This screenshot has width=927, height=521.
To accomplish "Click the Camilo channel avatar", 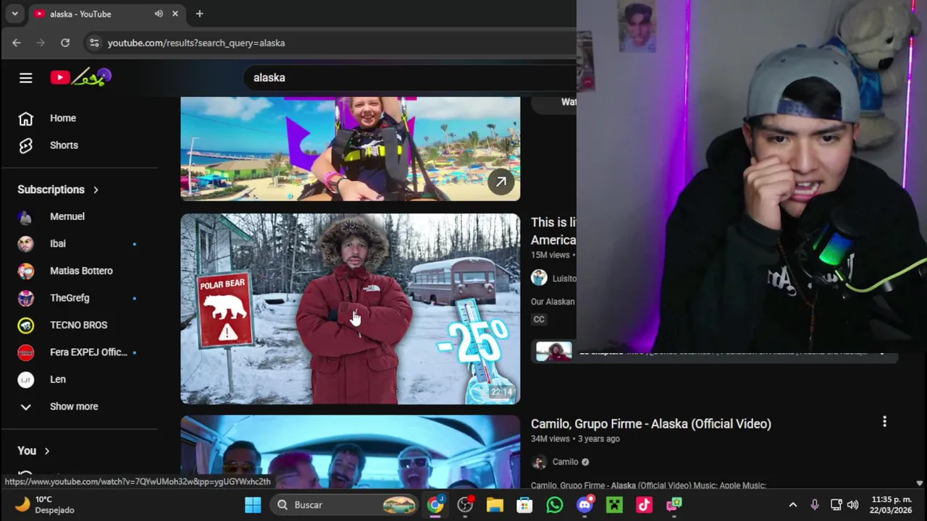I will coord(539,462).
